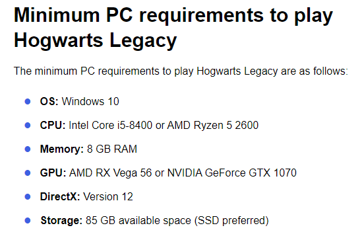Click the blue bullet beside OS
Screen dimensions: 362x238
(x=28, y=101)
